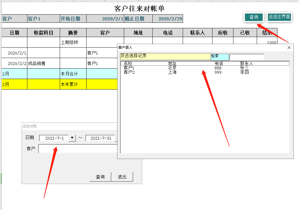299x210 pixels.
Task: Select the 本年累计 cell
Action: pyautogui.click(x=73, y=84)
